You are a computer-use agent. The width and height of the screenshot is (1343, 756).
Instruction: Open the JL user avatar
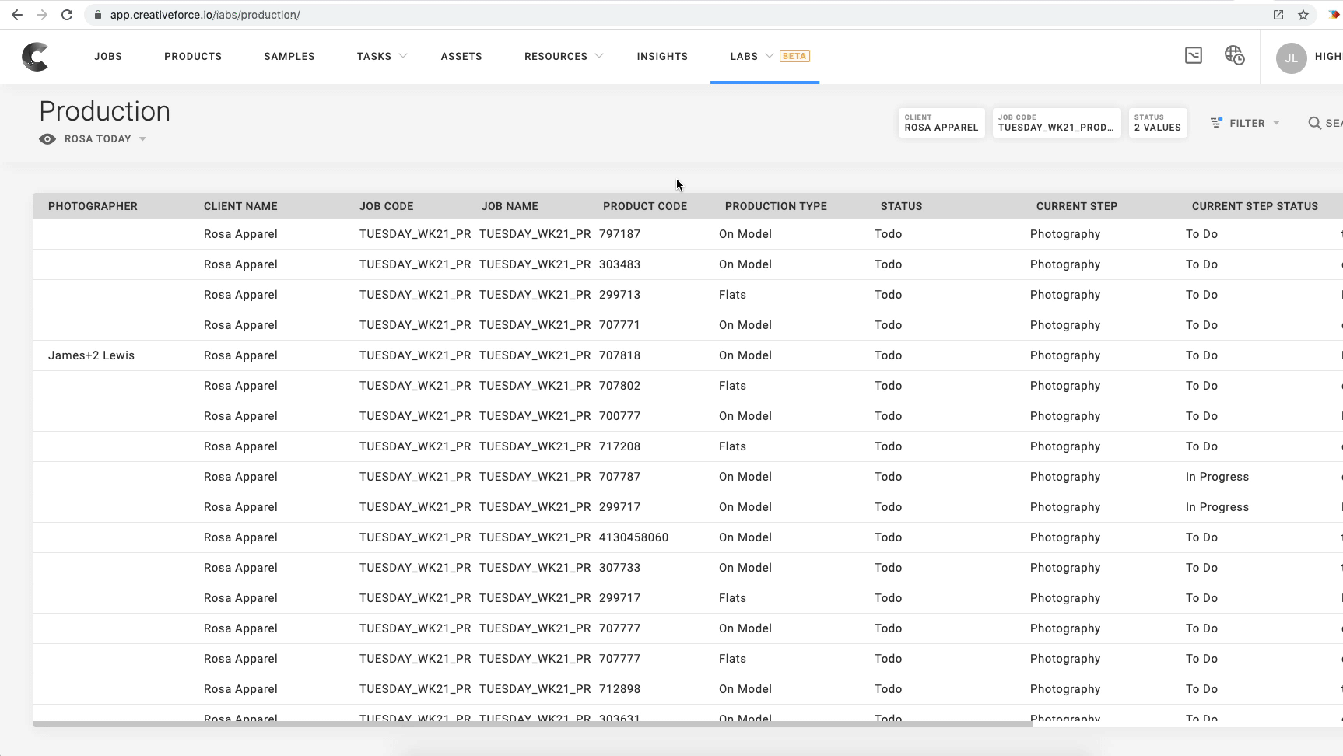click(x=1291, y=58)
